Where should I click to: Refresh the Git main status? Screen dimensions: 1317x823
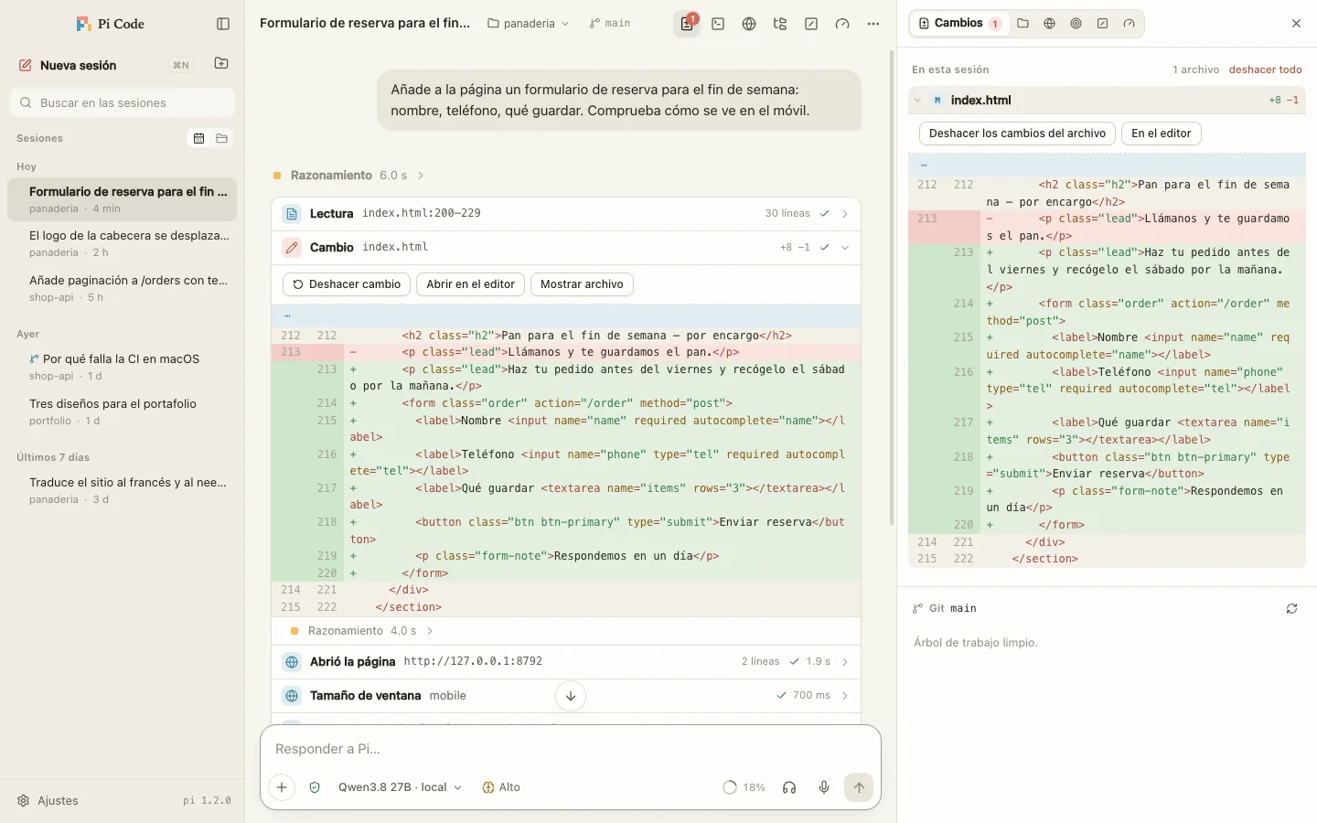click(1291, 608)
